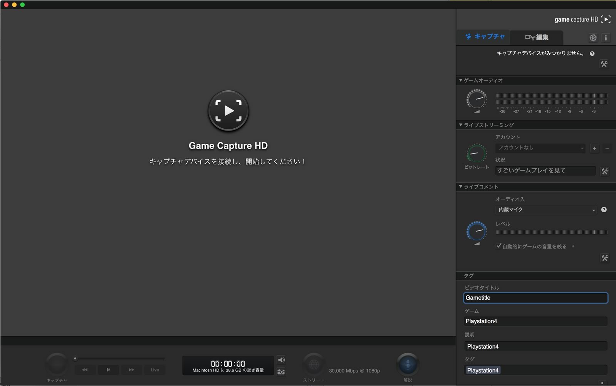The image size is (616, 386).
Task: Take a snapshot with camera icon
Action: coord(281,372)
